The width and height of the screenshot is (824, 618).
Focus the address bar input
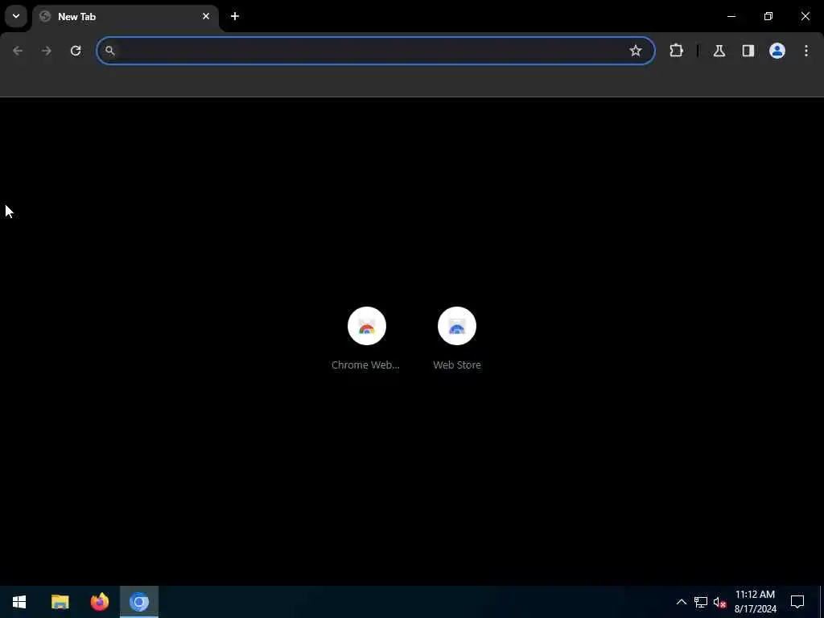pos(376,51)
